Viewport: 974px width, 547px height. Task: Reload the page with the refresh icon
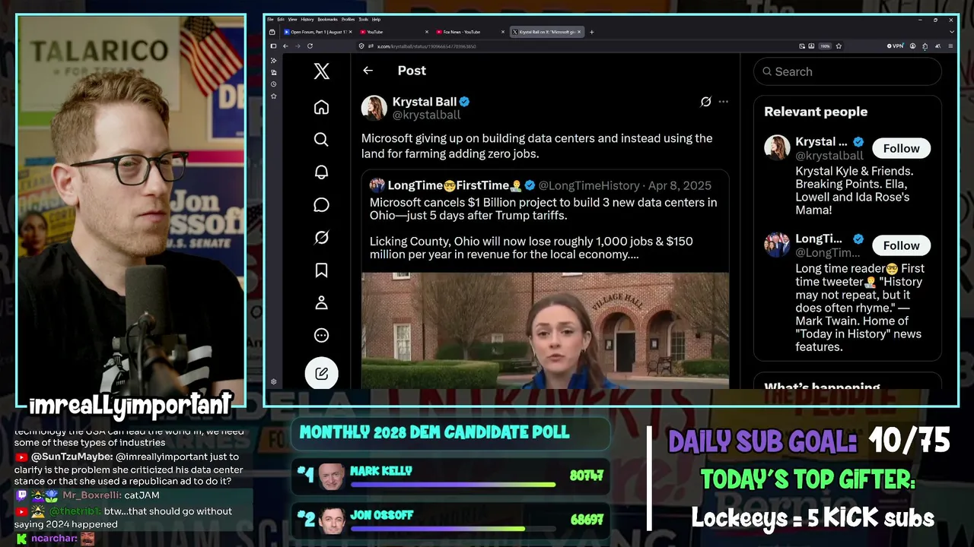coord(310,46)
